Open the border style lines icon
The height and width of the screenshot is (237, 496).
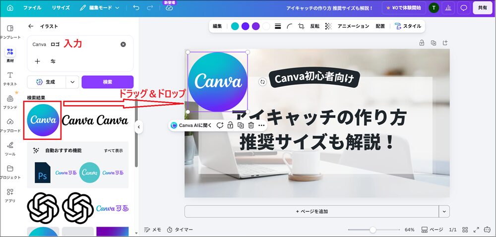(278, 26)
